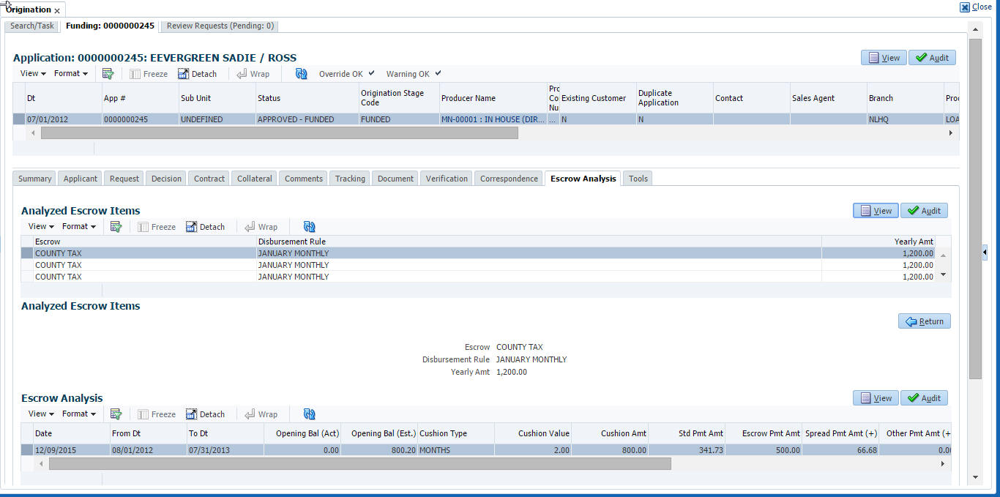Go to the Contract tab
Screen dimensions: 1000x497
pos(209,179)
